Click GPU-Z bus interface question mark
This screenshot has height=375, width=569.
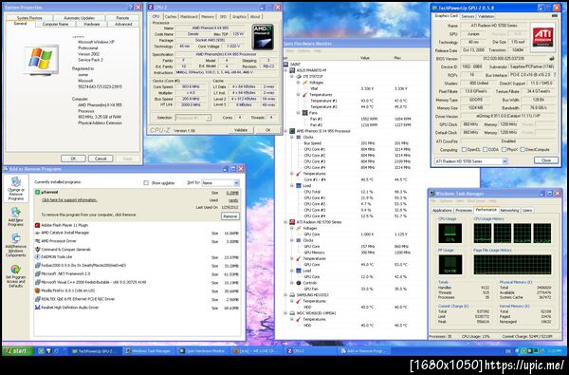555,74
